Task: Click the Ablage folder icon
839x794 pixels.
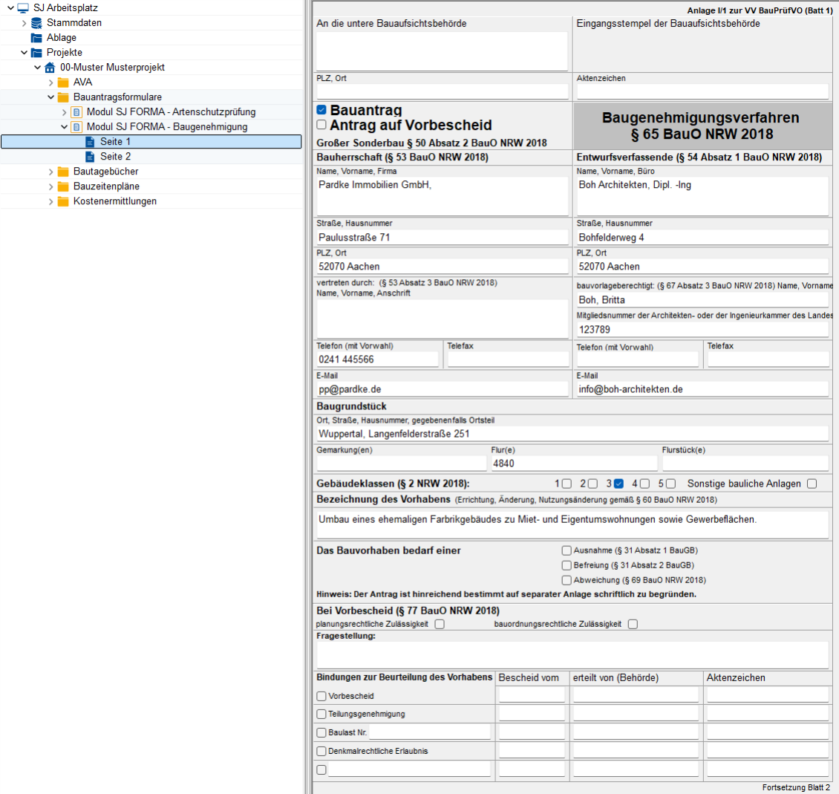Action: click(36, 38)
